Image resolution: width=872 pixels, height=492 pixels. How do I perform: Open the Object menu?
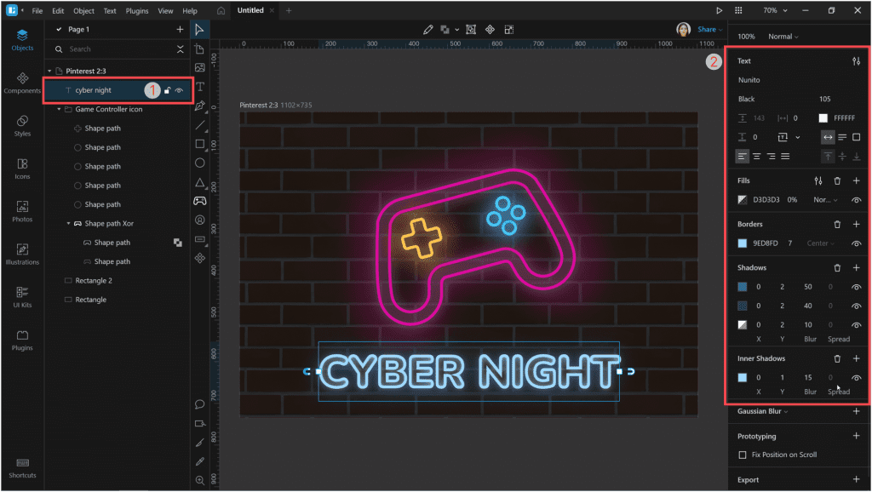[84, 10]
